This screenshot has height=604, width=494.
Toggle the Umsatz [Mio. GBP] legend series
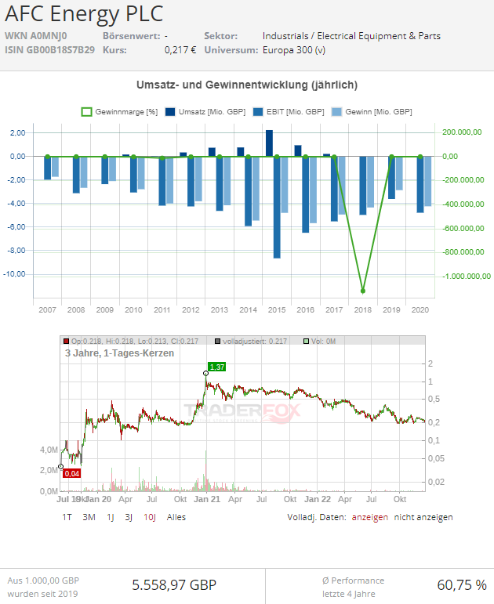coord(205,112)
